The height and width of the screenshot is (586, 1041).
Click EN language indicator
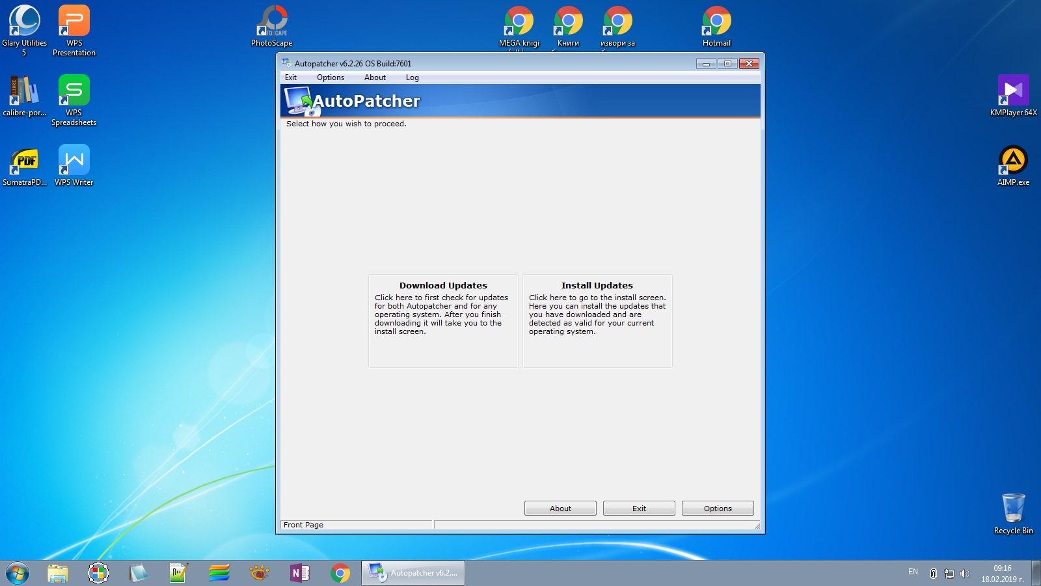click(x=913, y=572)
